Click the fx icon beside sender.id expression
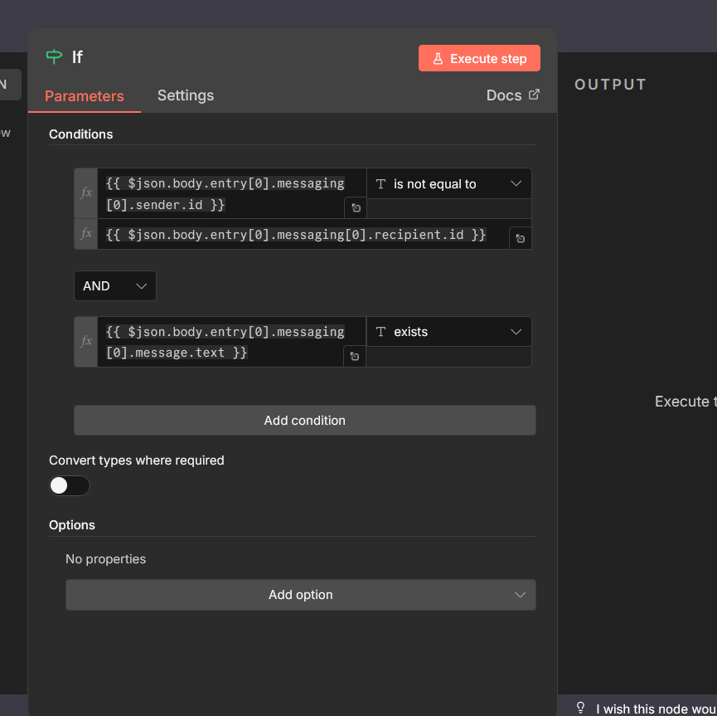Image resolution: width=717 pixels, height=716 pixels. pos(86,192)
